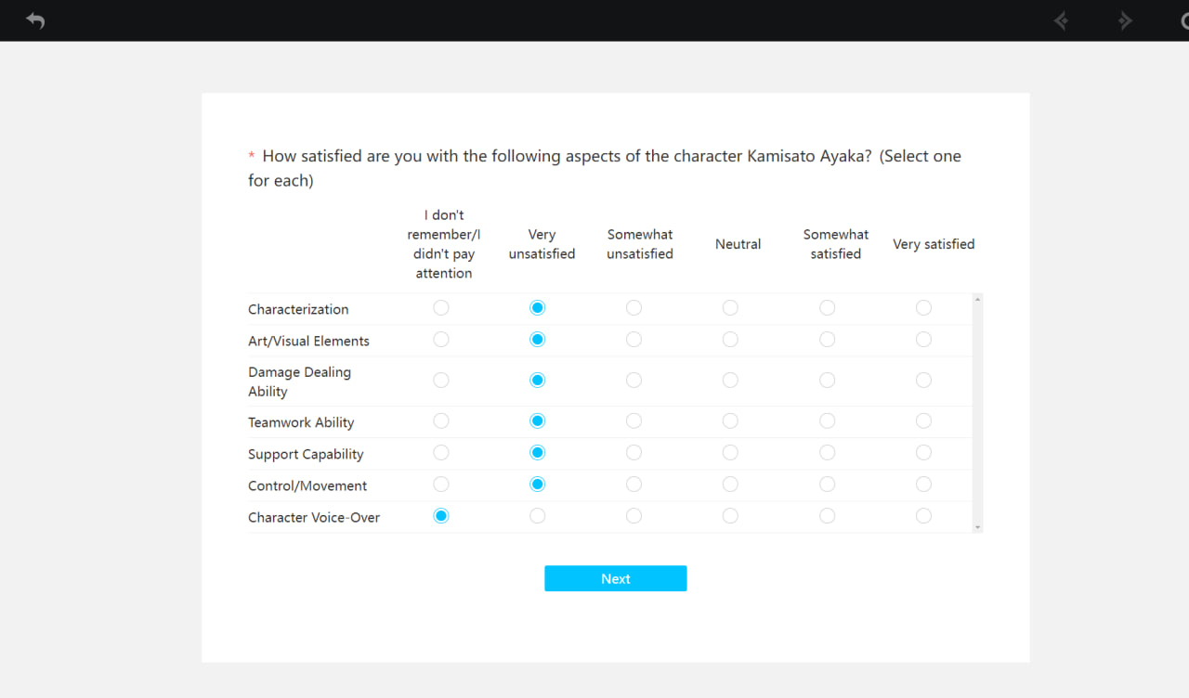Click the "Very satisfied" column header
This screenshot has height=698, width=1189.
pos(934,244)
